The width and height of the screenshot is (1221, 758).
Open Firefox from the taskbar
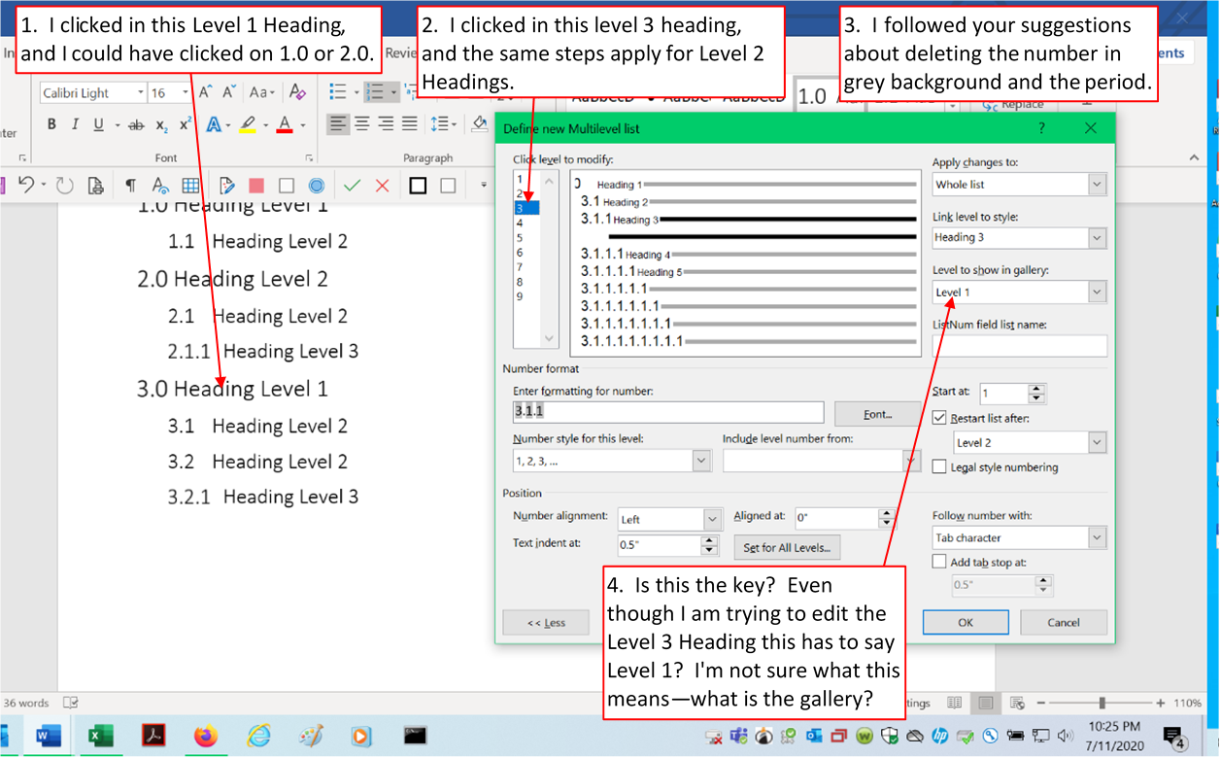click(205, 737)
